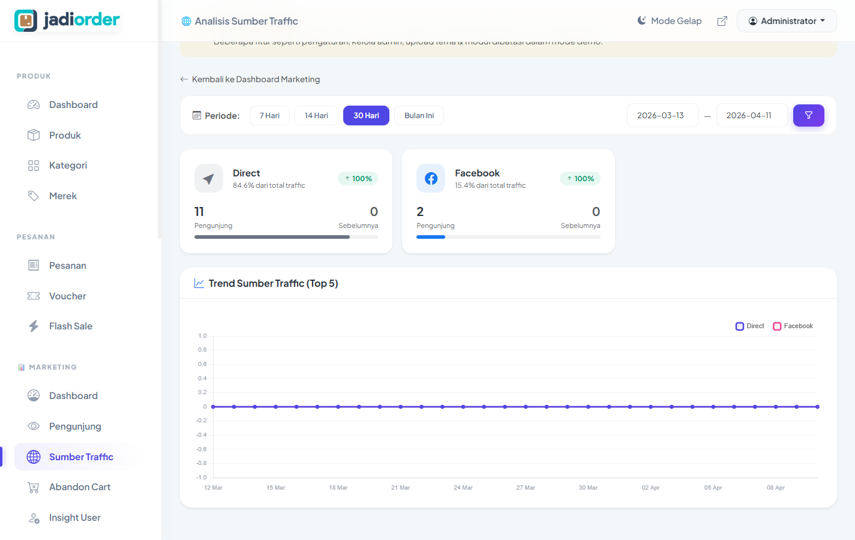Open the Produk sidebar icon
The height and width of the screenshot is (540, 855).
[x=34, y=135]
